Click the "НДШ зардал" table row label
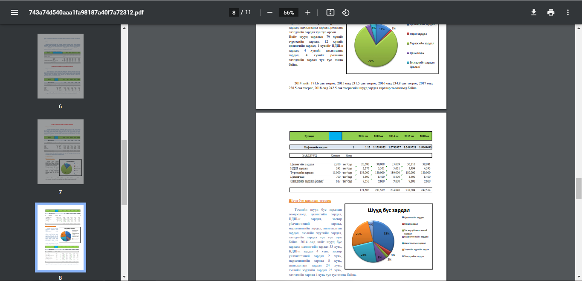Screen dimensions: 582x281 point(298,168)
